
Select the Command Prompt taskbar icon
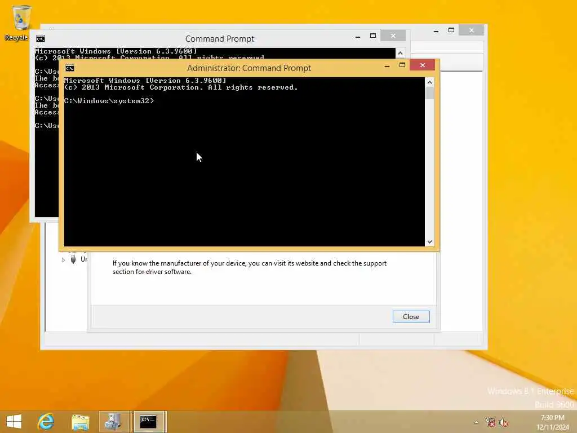(x=150, y=422)
